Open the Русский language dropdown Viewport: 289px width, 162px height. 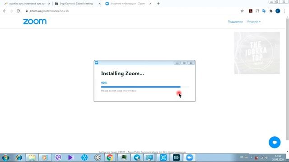click(254, 22)
